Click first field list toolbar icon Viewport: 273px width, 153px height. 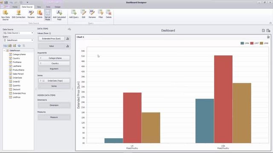(x=5, y=45)
